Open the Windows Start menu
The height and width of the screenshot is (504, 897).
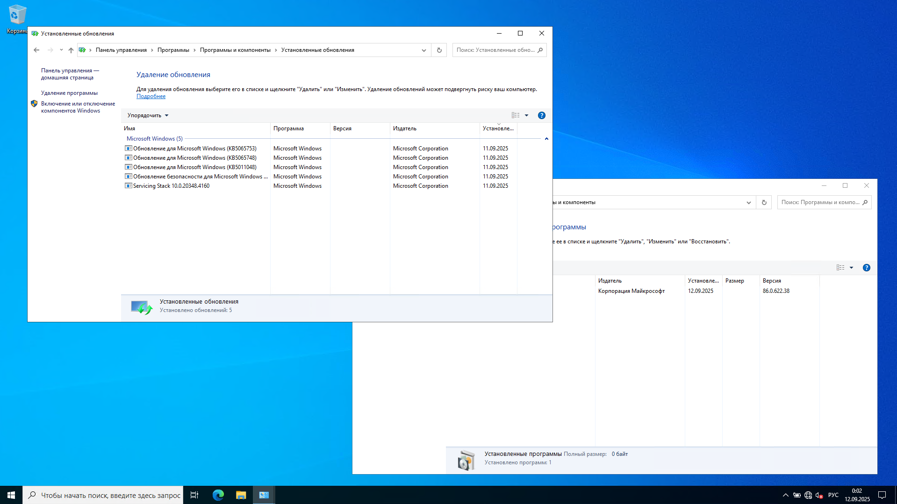(11, 495)
